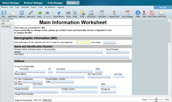Open the Support menu
Image resolution: width=172 pixels, height=102 pixels.
coord(61,7)
